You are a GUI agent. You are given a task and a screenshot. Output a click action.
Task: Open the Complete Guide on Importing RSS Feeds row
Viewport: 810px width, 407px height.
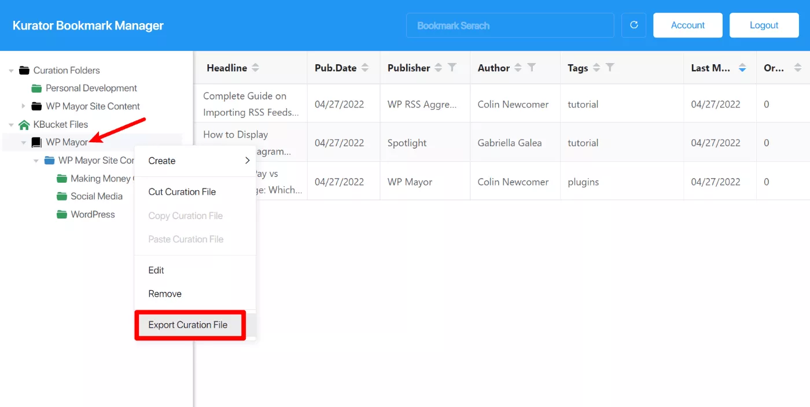click(x=251, y=104)
